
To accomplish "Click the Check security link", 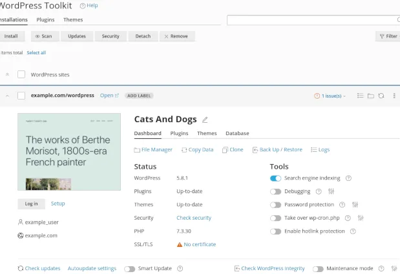I will click(194, 218).
